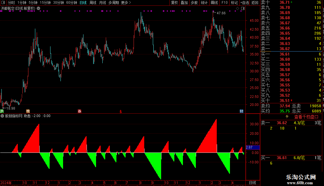Image resolution: width=324 pixels, height=186 pixels.
Task: Click the panel layout icon at top-left
Action: coord(3,3)
